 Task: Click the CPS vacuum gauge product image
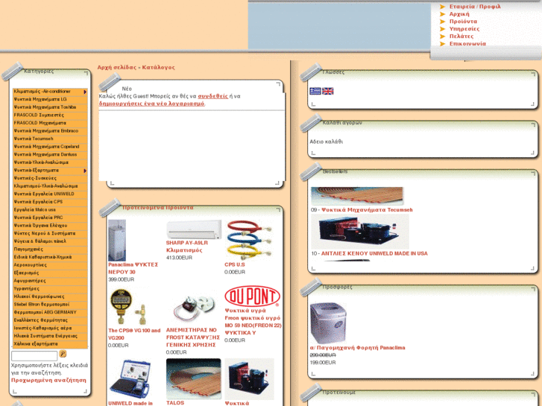coord(127,307)
